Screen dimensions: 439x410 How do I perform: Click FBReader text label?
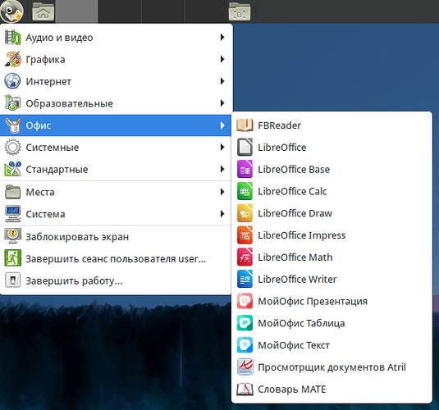(x=279, y=125)
